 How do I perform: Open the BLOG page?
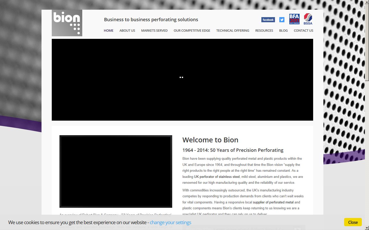click(283, 30)
